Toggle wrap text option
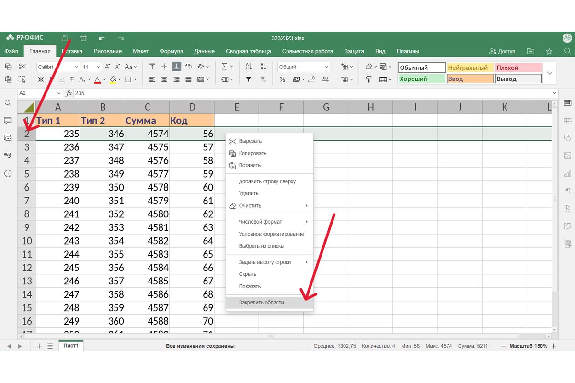The image size is (575, 383). tap(189, 67)
